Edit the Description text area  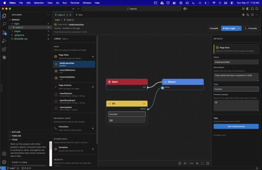(x=236, y=77)
